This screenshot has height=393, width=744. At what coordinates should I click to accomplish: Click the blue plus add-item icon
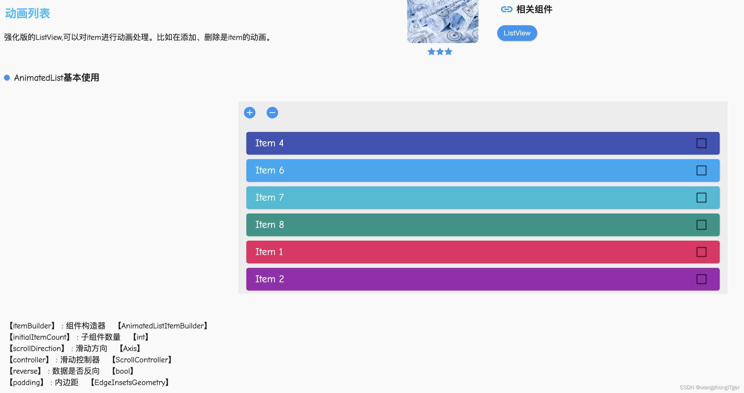pos(249,113)
